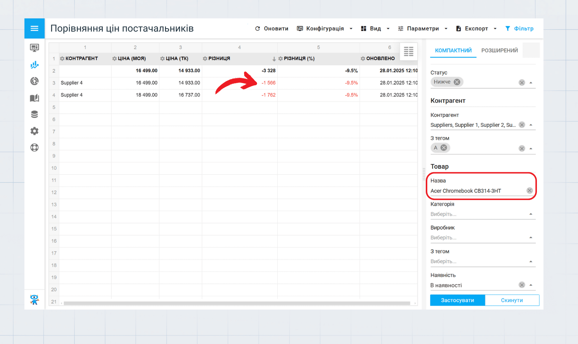
Task: Switch to the РОЗШИРЕНИЙ tab
Action: coord(499,50)
